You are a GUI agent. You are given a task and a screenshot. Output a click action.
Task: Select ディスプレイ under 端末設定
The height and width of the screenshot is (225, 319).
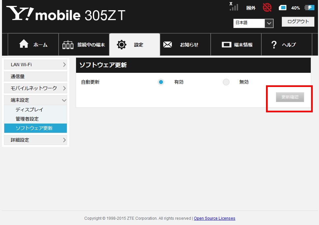pyautogui.click(x=36, y=110)
